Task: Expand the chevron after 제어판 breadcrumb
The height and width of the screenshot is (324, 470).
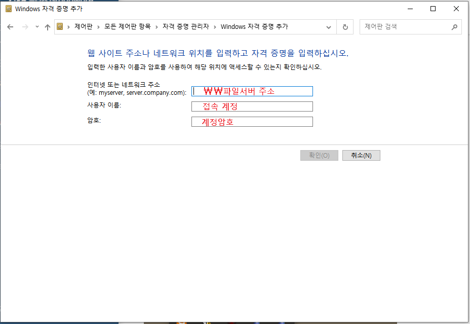Action: [100, 27]
